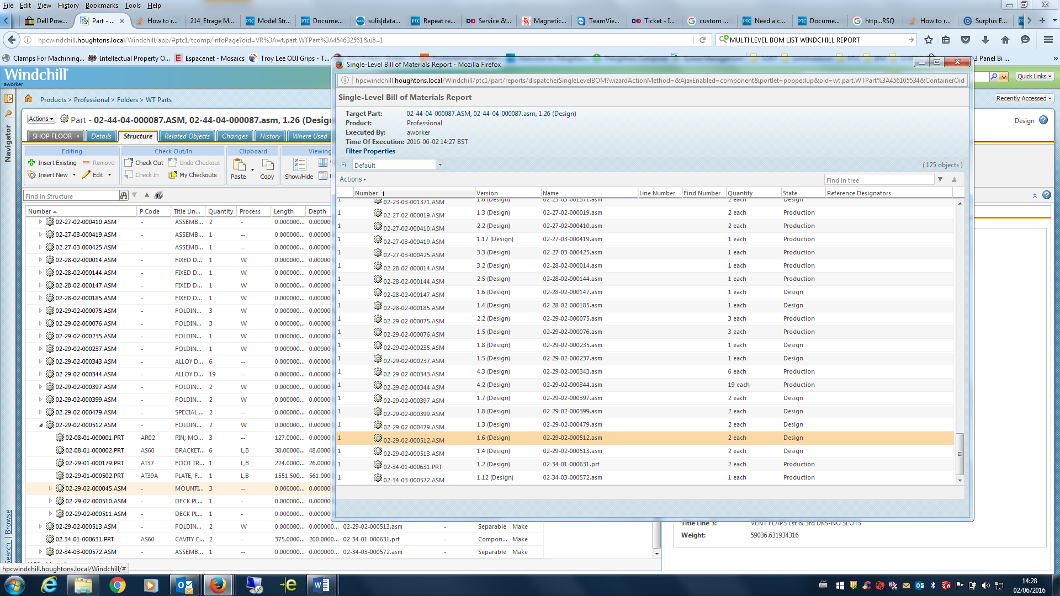The width and height of the screenshot is (1060, 596).
Task: Click the reload page icon in address bar
Action: 702,40
